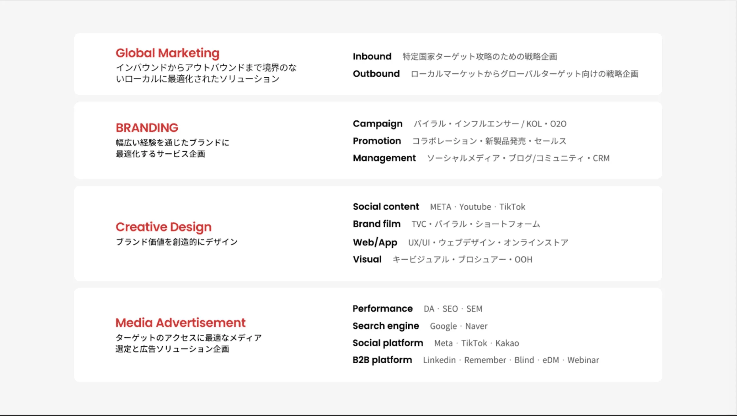Image resolution: width=737 pixels, height=416 pixels.
Task: Click the Linkedin text in B2B row
Action: pos(439,360)
